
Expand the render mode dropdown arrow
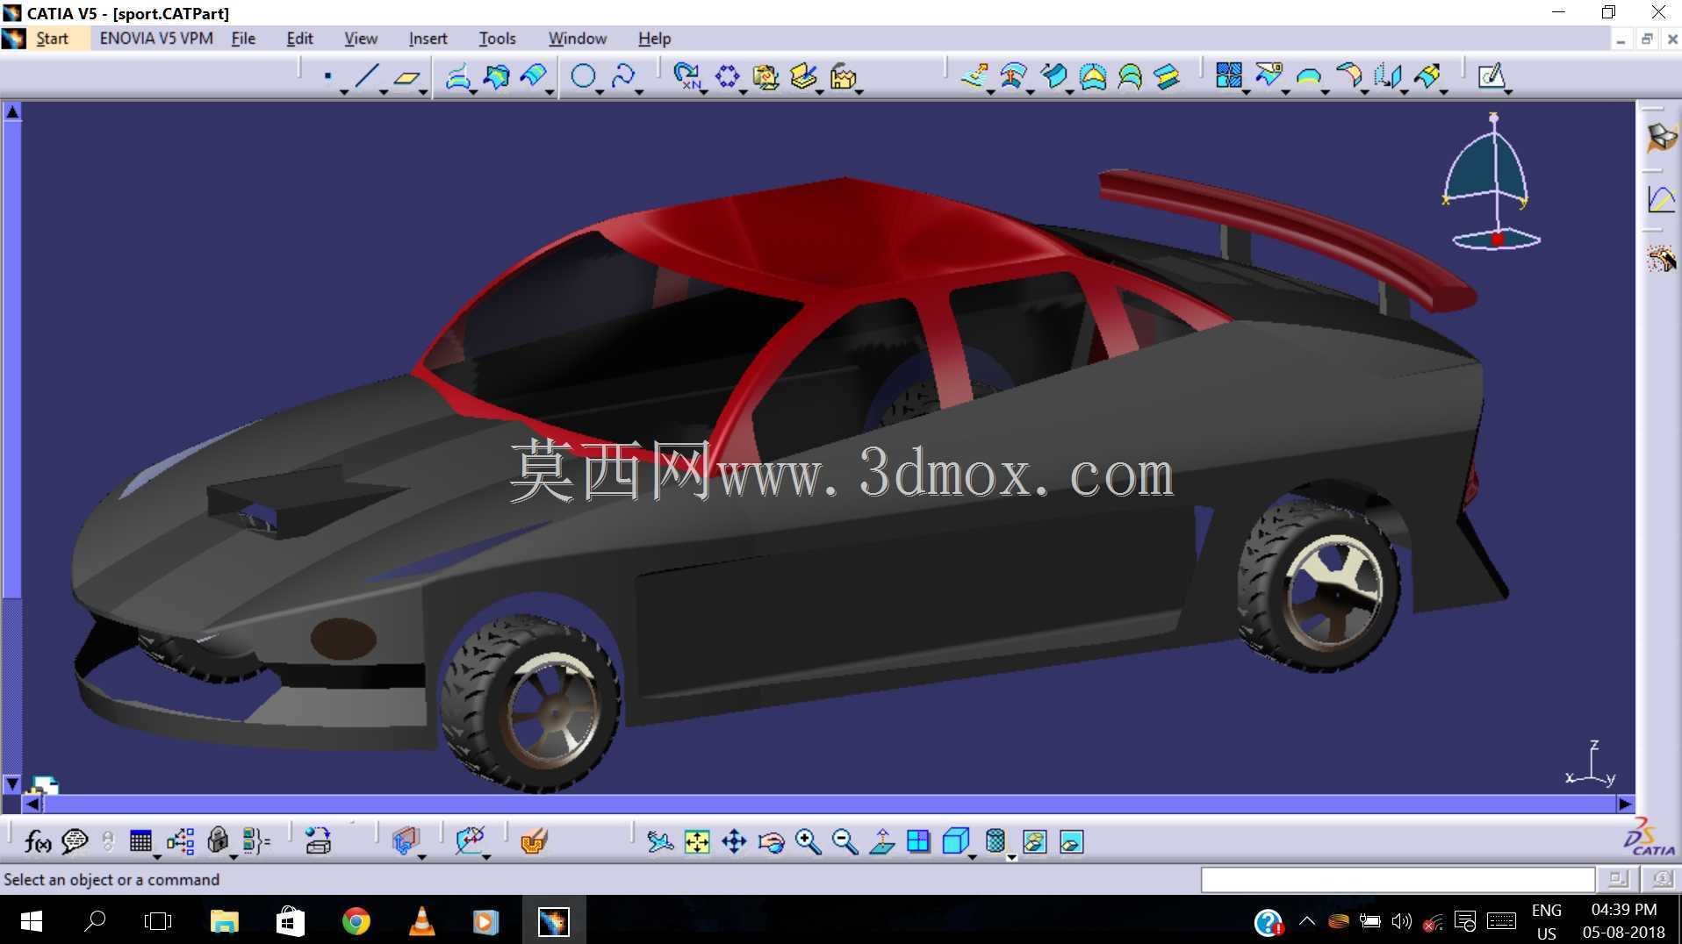point(1011,857)
